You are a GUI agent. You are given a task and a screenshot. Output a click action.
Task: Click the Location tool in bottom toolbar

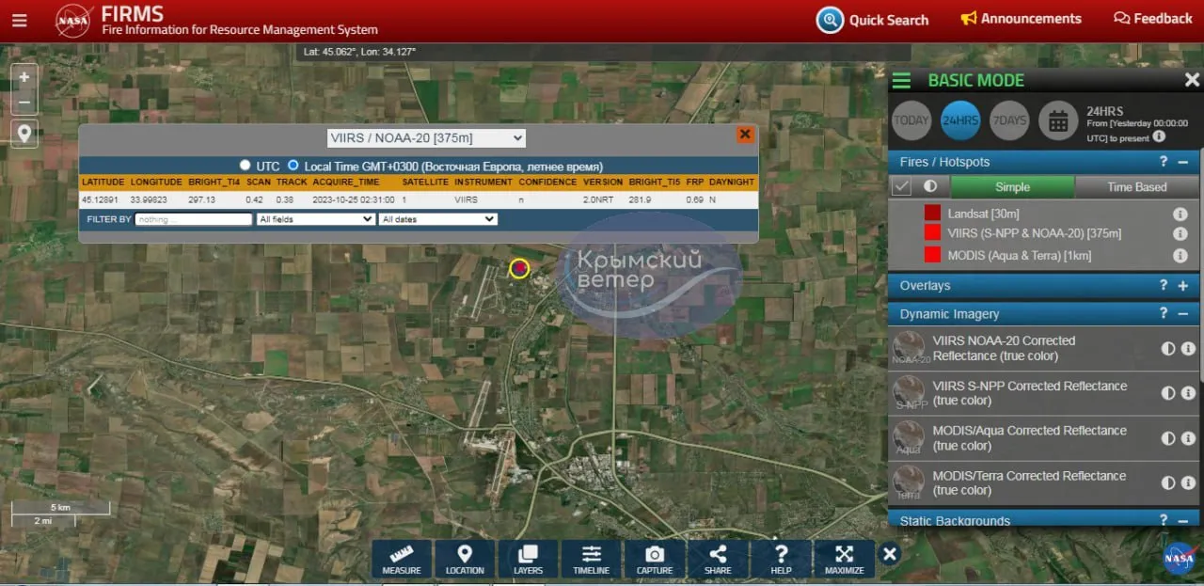coord(465,558)
